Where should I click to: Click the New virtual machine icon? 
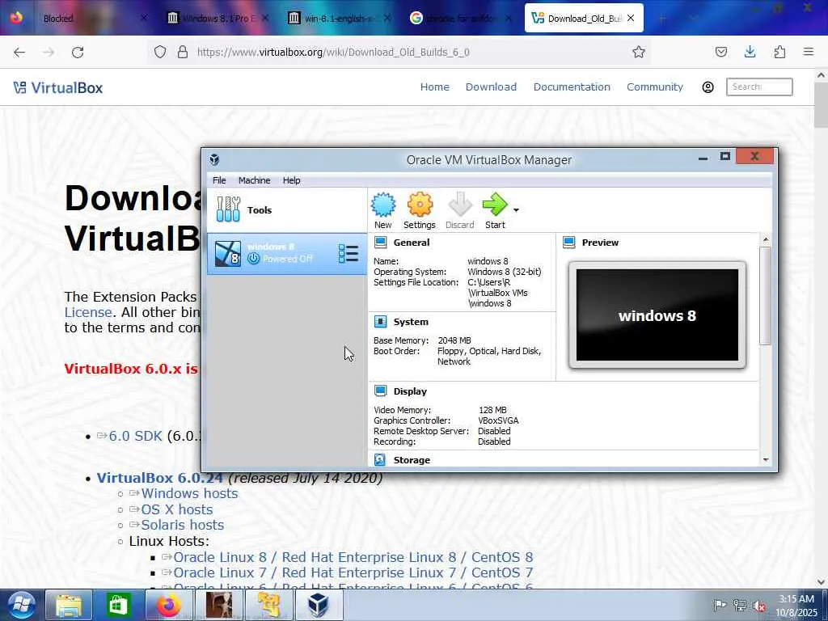(382, 205)
